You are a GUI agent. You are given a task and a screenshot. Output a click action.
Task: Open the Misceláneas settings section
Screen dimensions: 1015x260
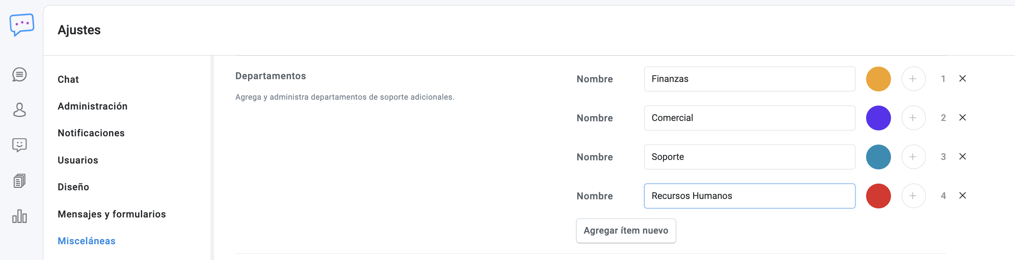[x=86, y=241]
